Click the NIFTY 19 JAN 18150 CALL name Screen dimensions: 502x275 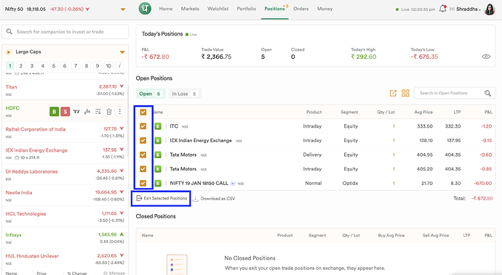click(x=199, y=183)
